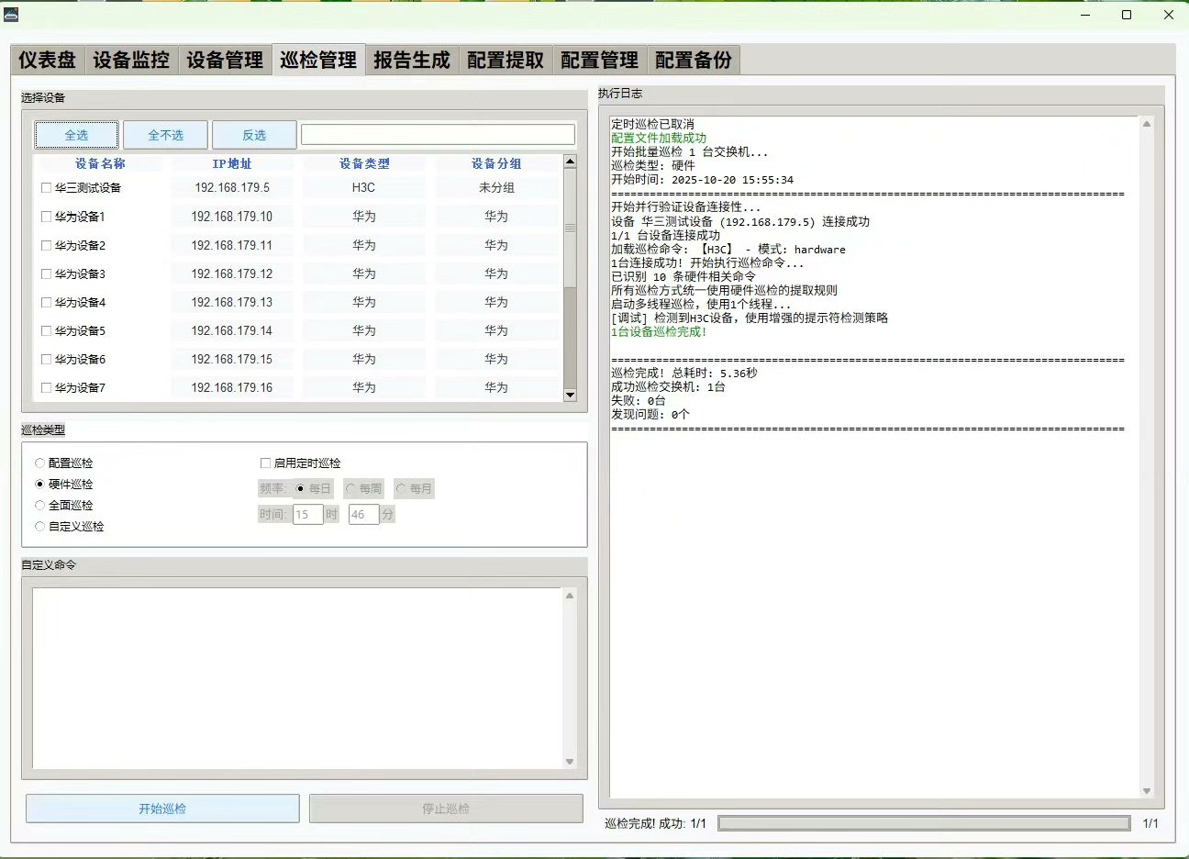Click the 反选 invert selection button

click(254, 135)
